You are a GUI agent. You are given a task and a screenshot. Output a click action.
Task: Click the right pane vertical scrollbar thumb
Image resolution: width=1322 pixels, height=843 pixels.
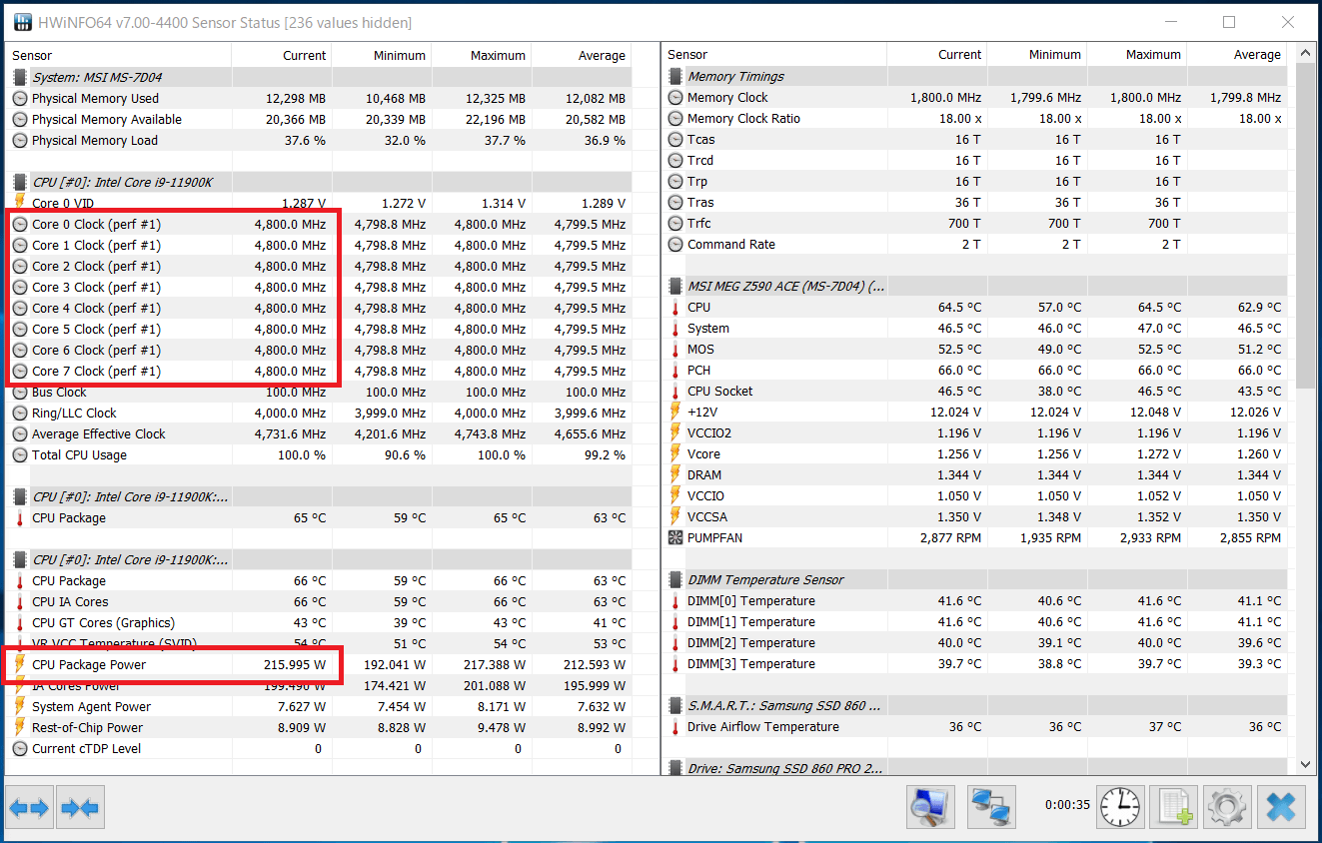click(x=1305, y=225)
